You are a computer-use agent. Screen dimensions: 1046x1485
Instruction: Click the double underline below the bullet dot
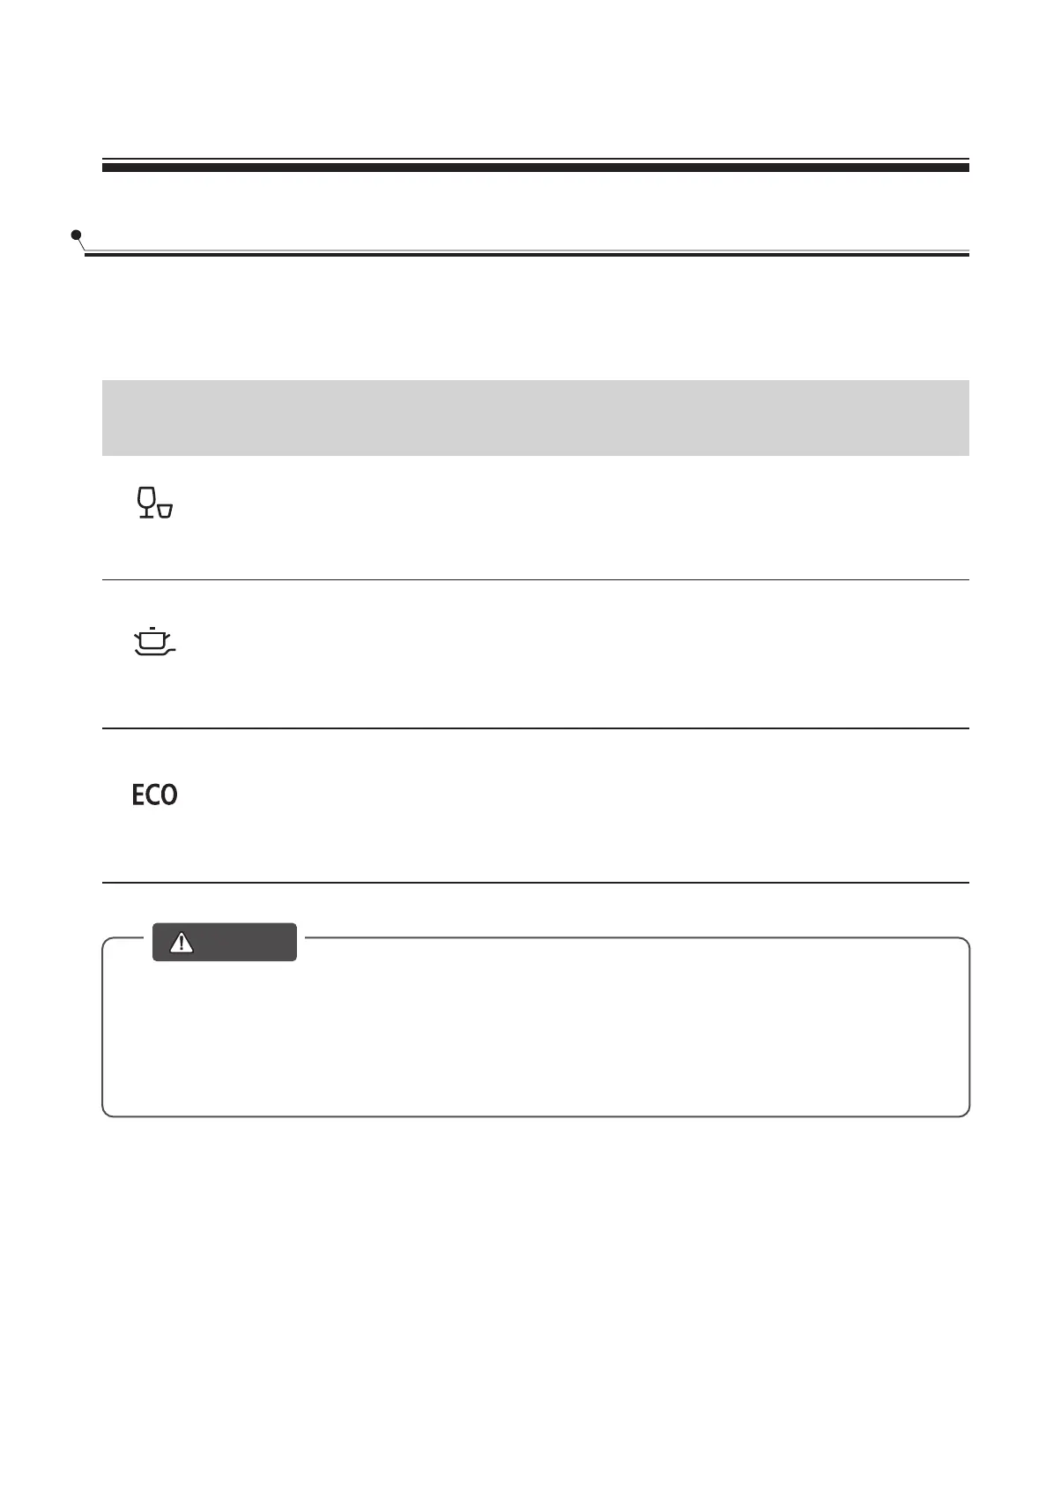(529, 254)
